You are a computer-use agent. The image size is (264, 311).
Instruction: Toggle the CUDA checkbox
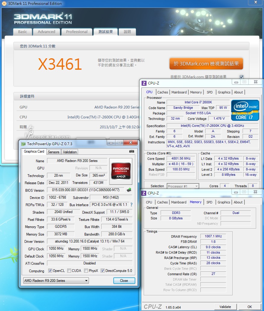[x=69, y=270]
